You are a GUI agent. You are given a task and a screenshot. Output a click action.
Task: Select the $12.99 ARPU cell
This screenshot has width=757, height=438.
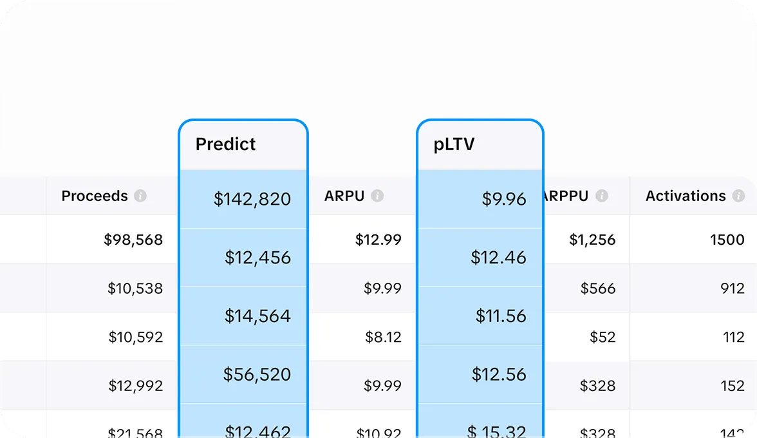tap(378, 239)
